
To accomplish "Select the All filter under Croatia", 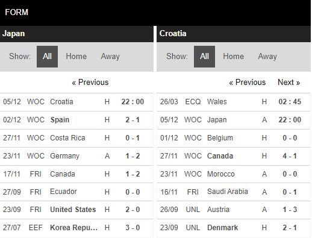I will [204, 57].
